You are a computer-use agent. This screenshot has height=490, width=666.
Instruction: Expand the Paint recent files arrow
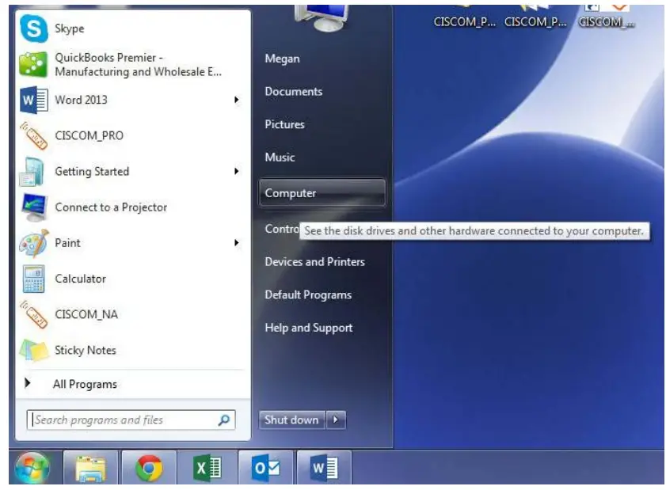(237, 243)
